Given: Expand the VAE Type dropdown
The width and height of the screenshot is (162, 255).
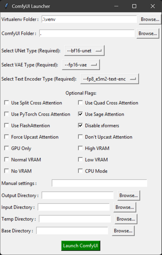Looking at the screenshot, I should pyautogui.click(x=81, y=65).
